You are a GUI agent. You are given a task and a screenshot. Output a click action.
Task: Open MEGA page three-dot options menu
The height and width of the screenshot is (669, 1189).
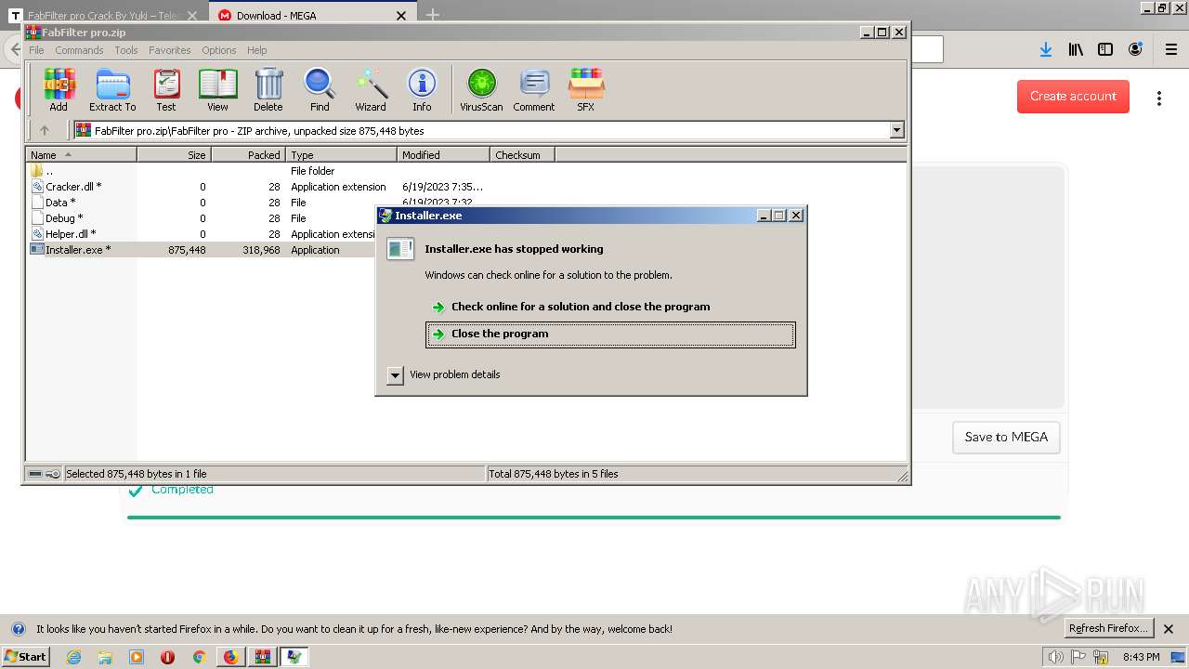coord(1159,98)
